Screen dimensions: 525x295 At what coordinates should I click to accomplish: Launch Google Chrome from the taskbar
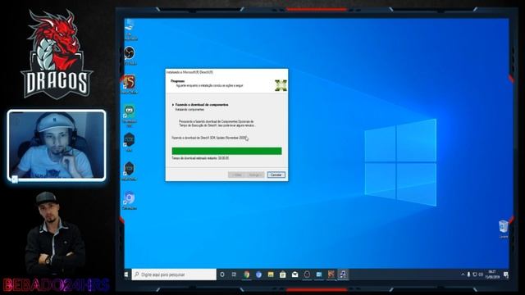point(247,275)
